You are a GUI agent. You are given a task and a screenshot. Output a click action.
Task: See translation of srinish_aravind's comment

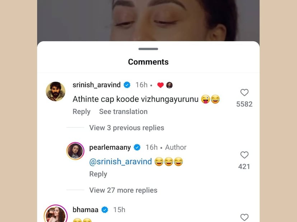pos(123,112)
